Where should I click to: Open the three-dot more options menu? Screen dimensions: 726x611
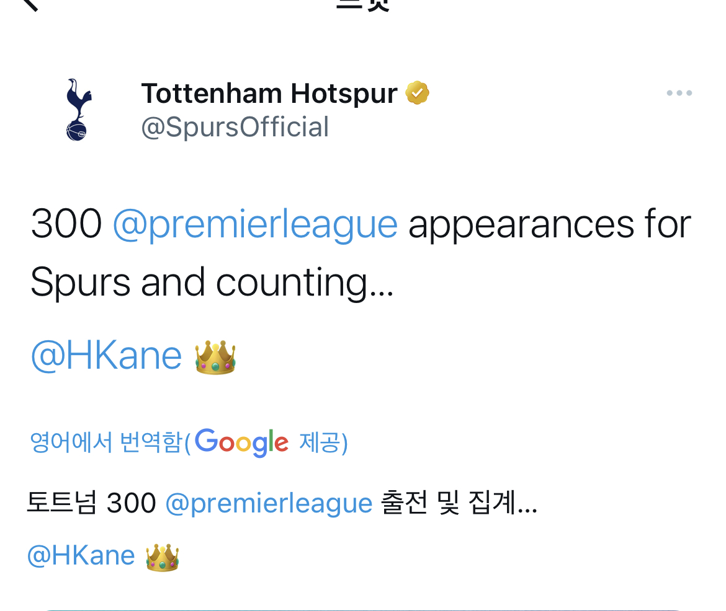tap(679, 93)
